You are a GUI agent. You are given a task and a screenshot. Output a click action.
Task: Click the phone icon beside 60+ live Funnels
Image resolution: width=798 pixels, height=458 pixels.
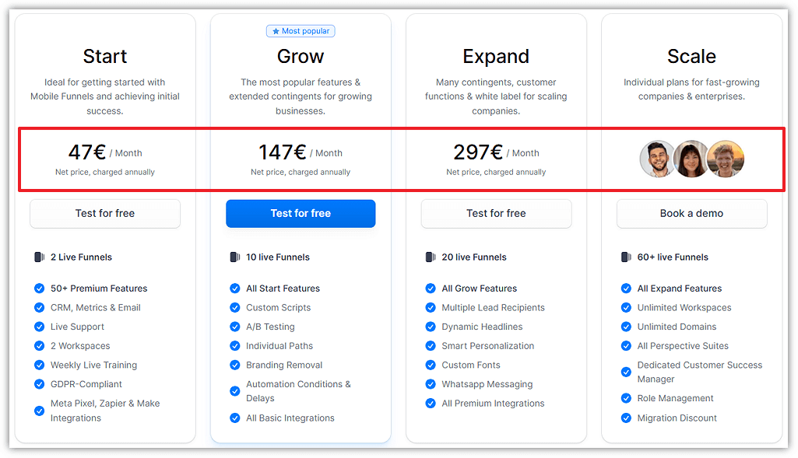point(626,257)
